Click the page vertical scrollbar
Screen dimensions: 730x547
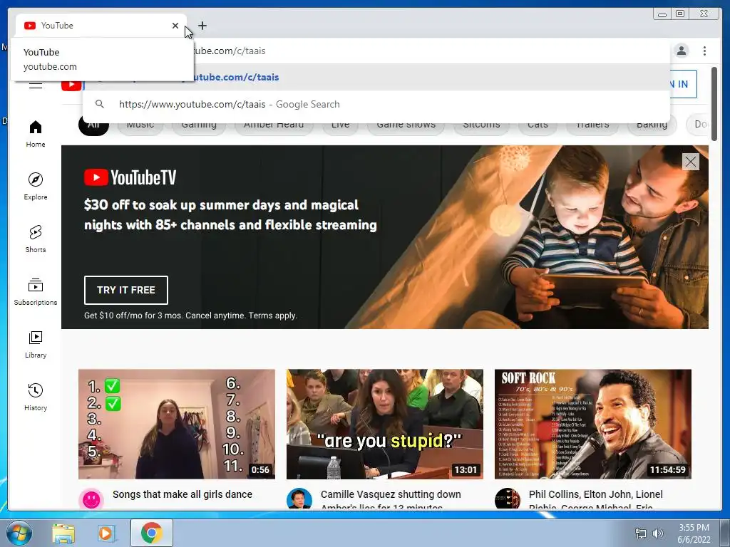[714, 103]
